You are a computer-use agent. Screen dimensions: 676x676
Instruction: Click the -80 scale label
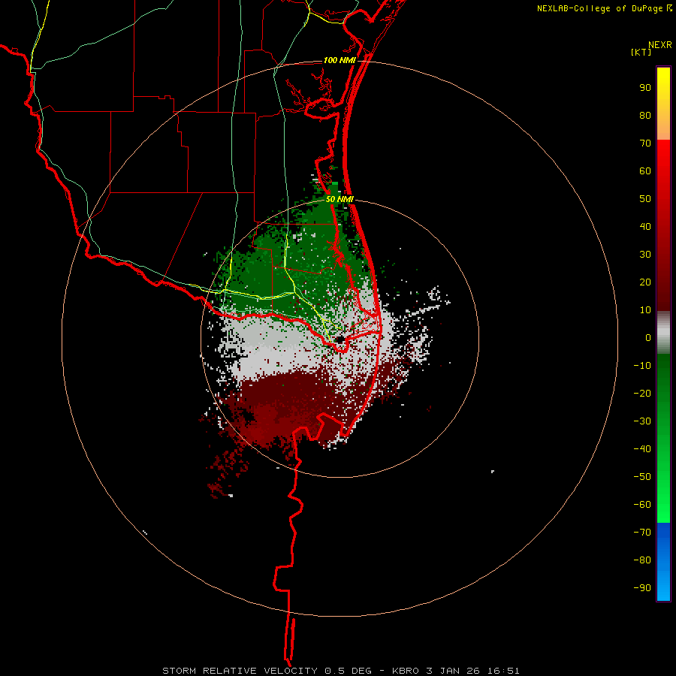[642, 560]
